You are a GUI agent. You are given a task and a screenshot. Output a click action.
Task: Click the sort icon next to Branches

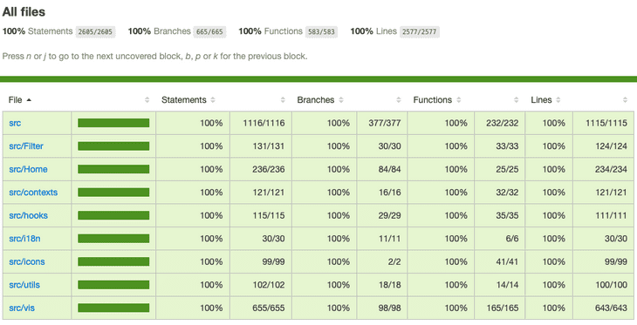click(x=341, y=100)
